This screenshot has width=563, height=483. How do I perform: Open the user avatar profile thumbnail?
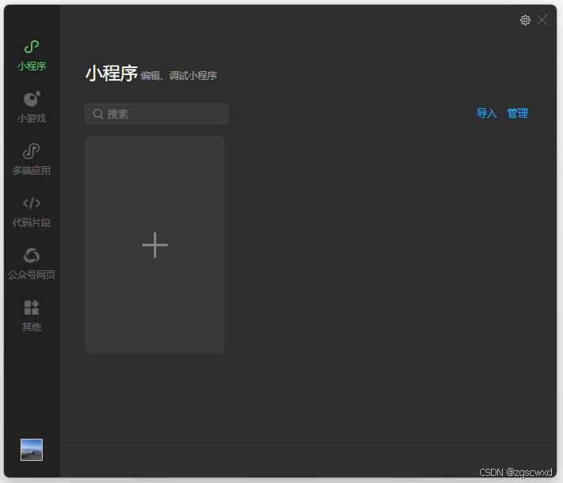coord(32,450)
